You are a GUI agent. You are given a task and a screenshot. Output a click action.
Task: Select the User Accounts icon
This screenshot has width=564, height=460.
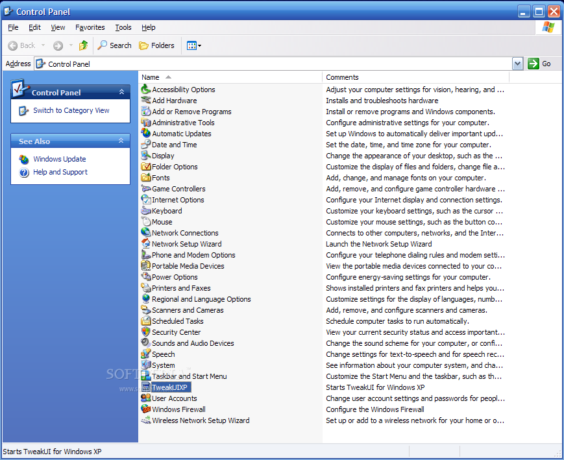[145, 398]
